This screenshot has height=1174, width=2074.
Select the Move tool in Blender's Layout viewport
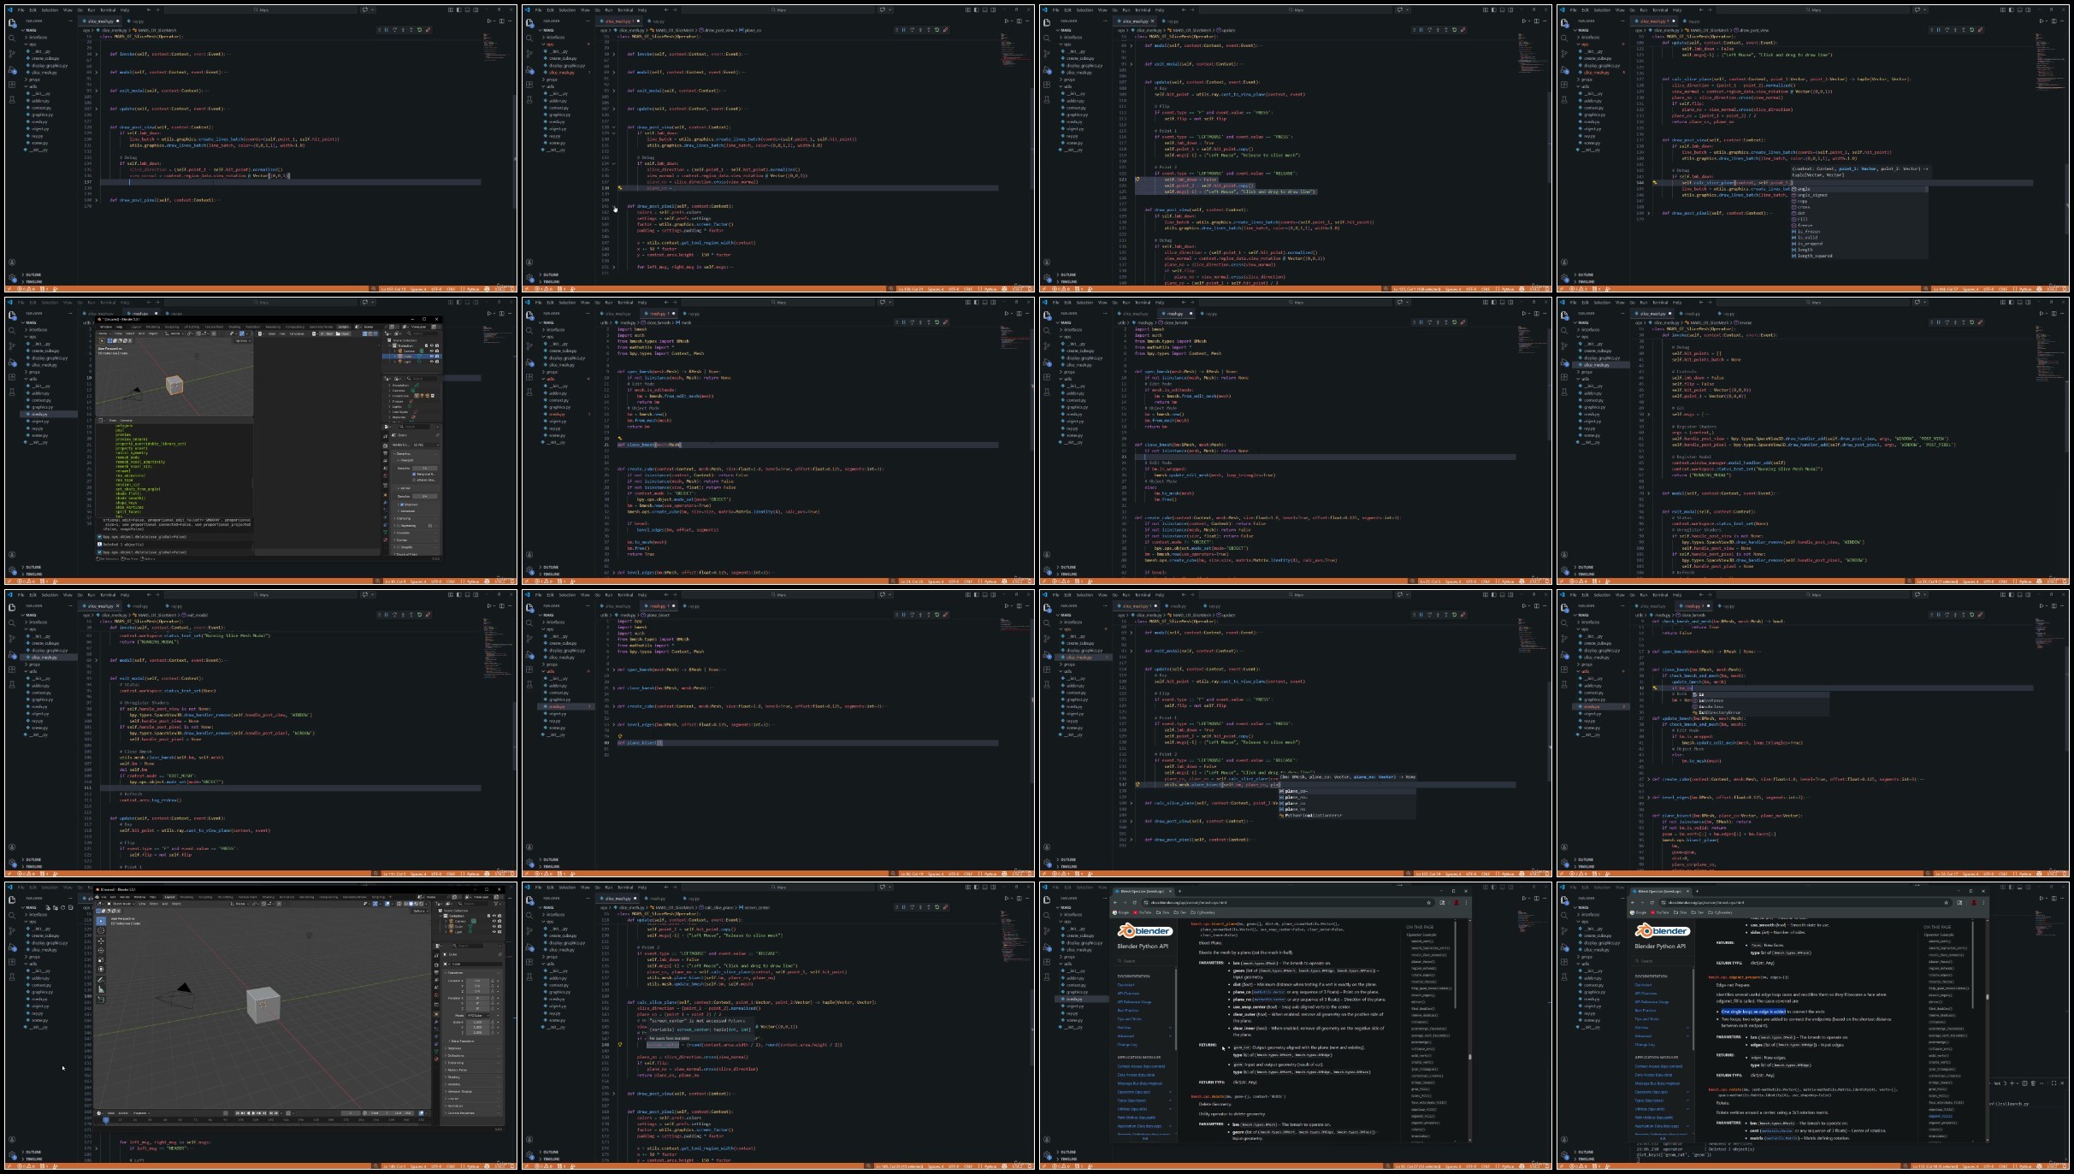[101, 941]
